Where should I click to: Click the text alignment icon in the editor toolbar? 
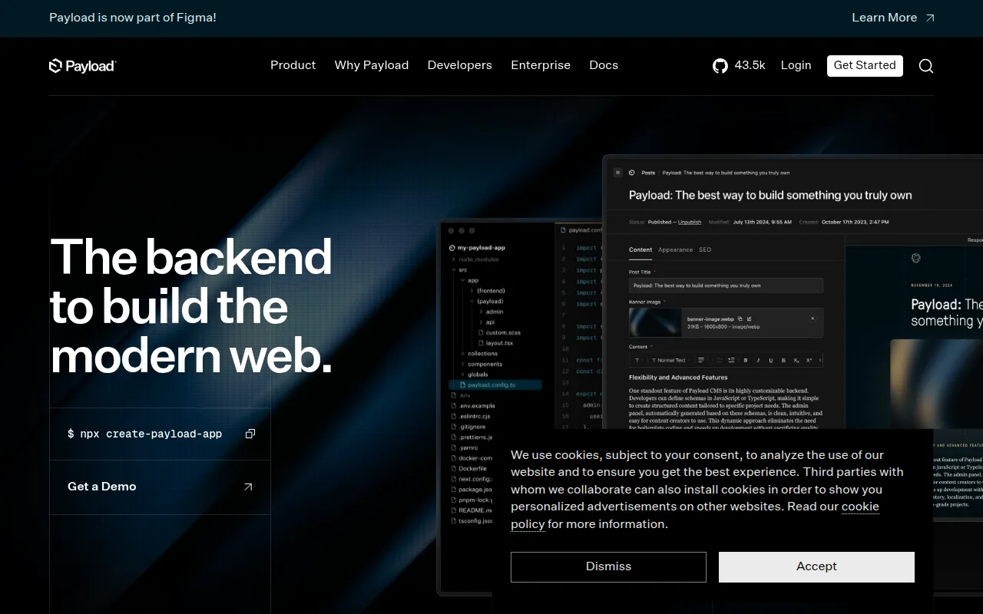(701, 360)
